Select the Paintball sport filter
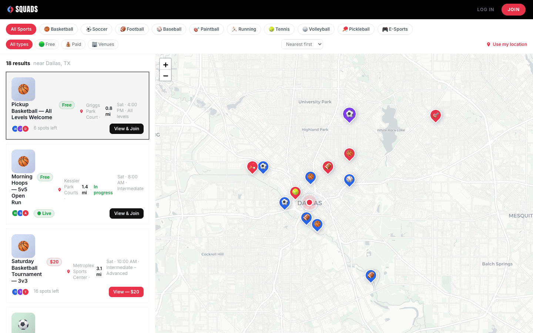Screen dimensions: 533x333 206,29
